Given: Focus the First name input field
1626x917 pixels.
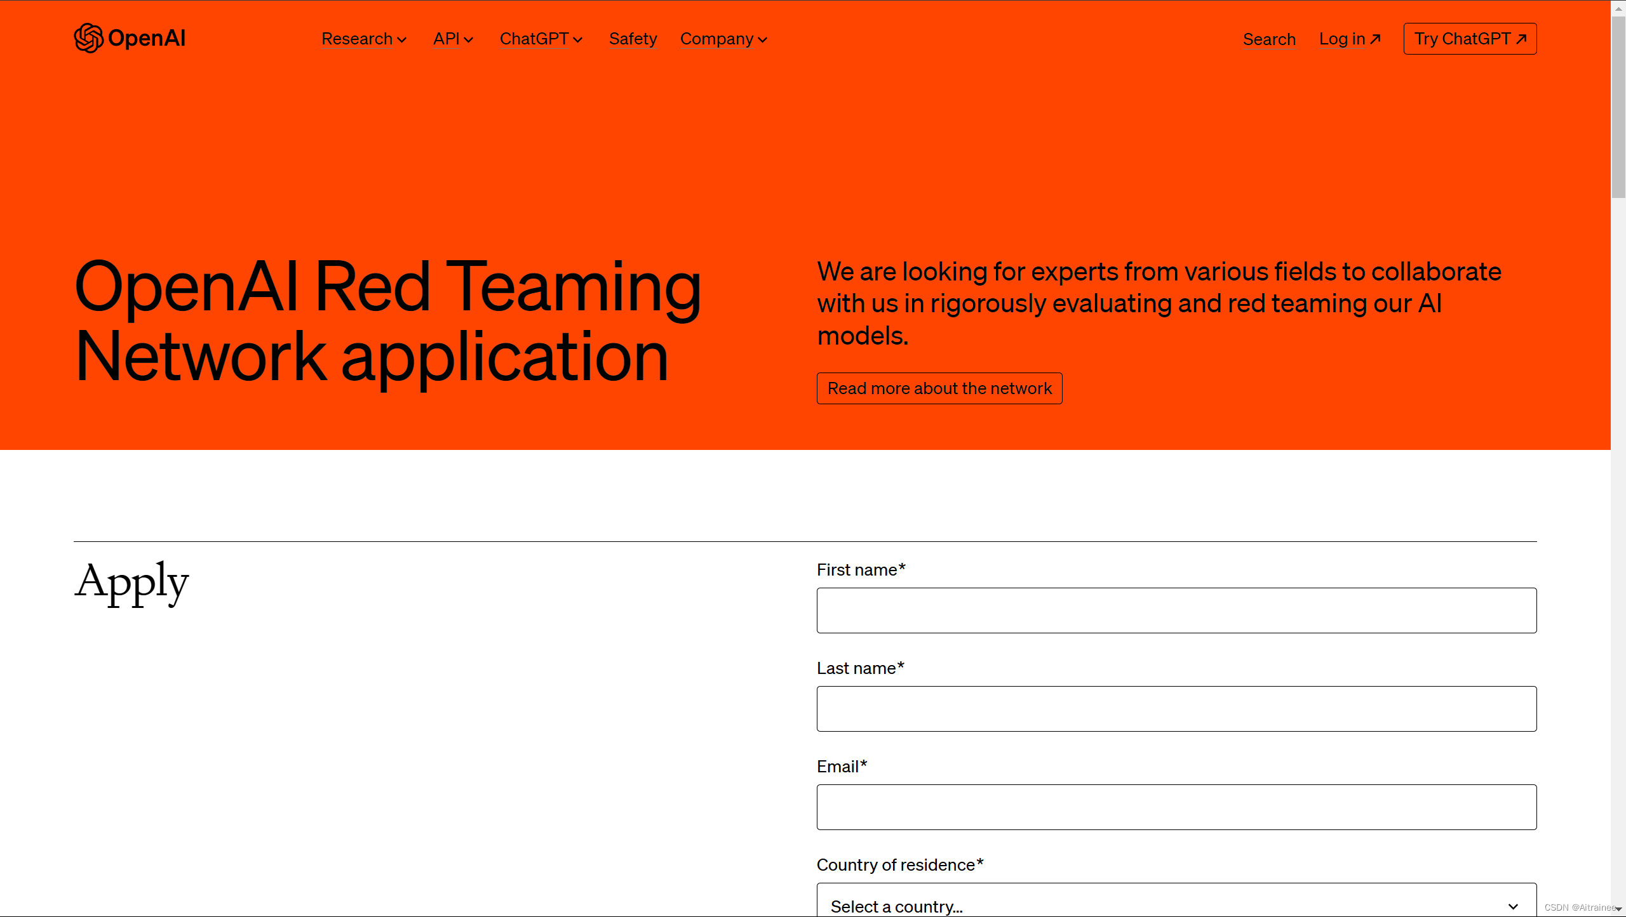Looking at the screenshot, I should (x=1176, y=610).
